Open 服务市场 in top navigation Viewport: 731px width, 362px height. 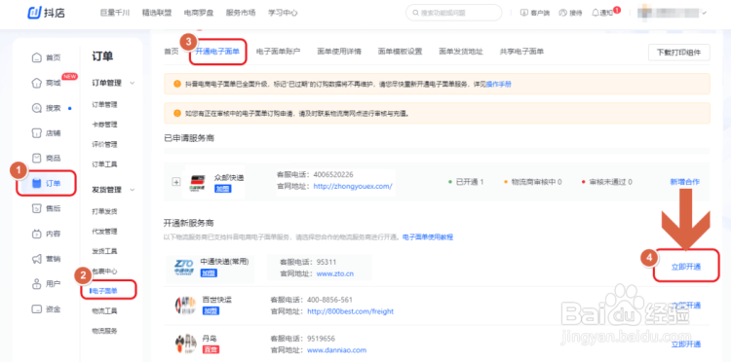[241, 13]
